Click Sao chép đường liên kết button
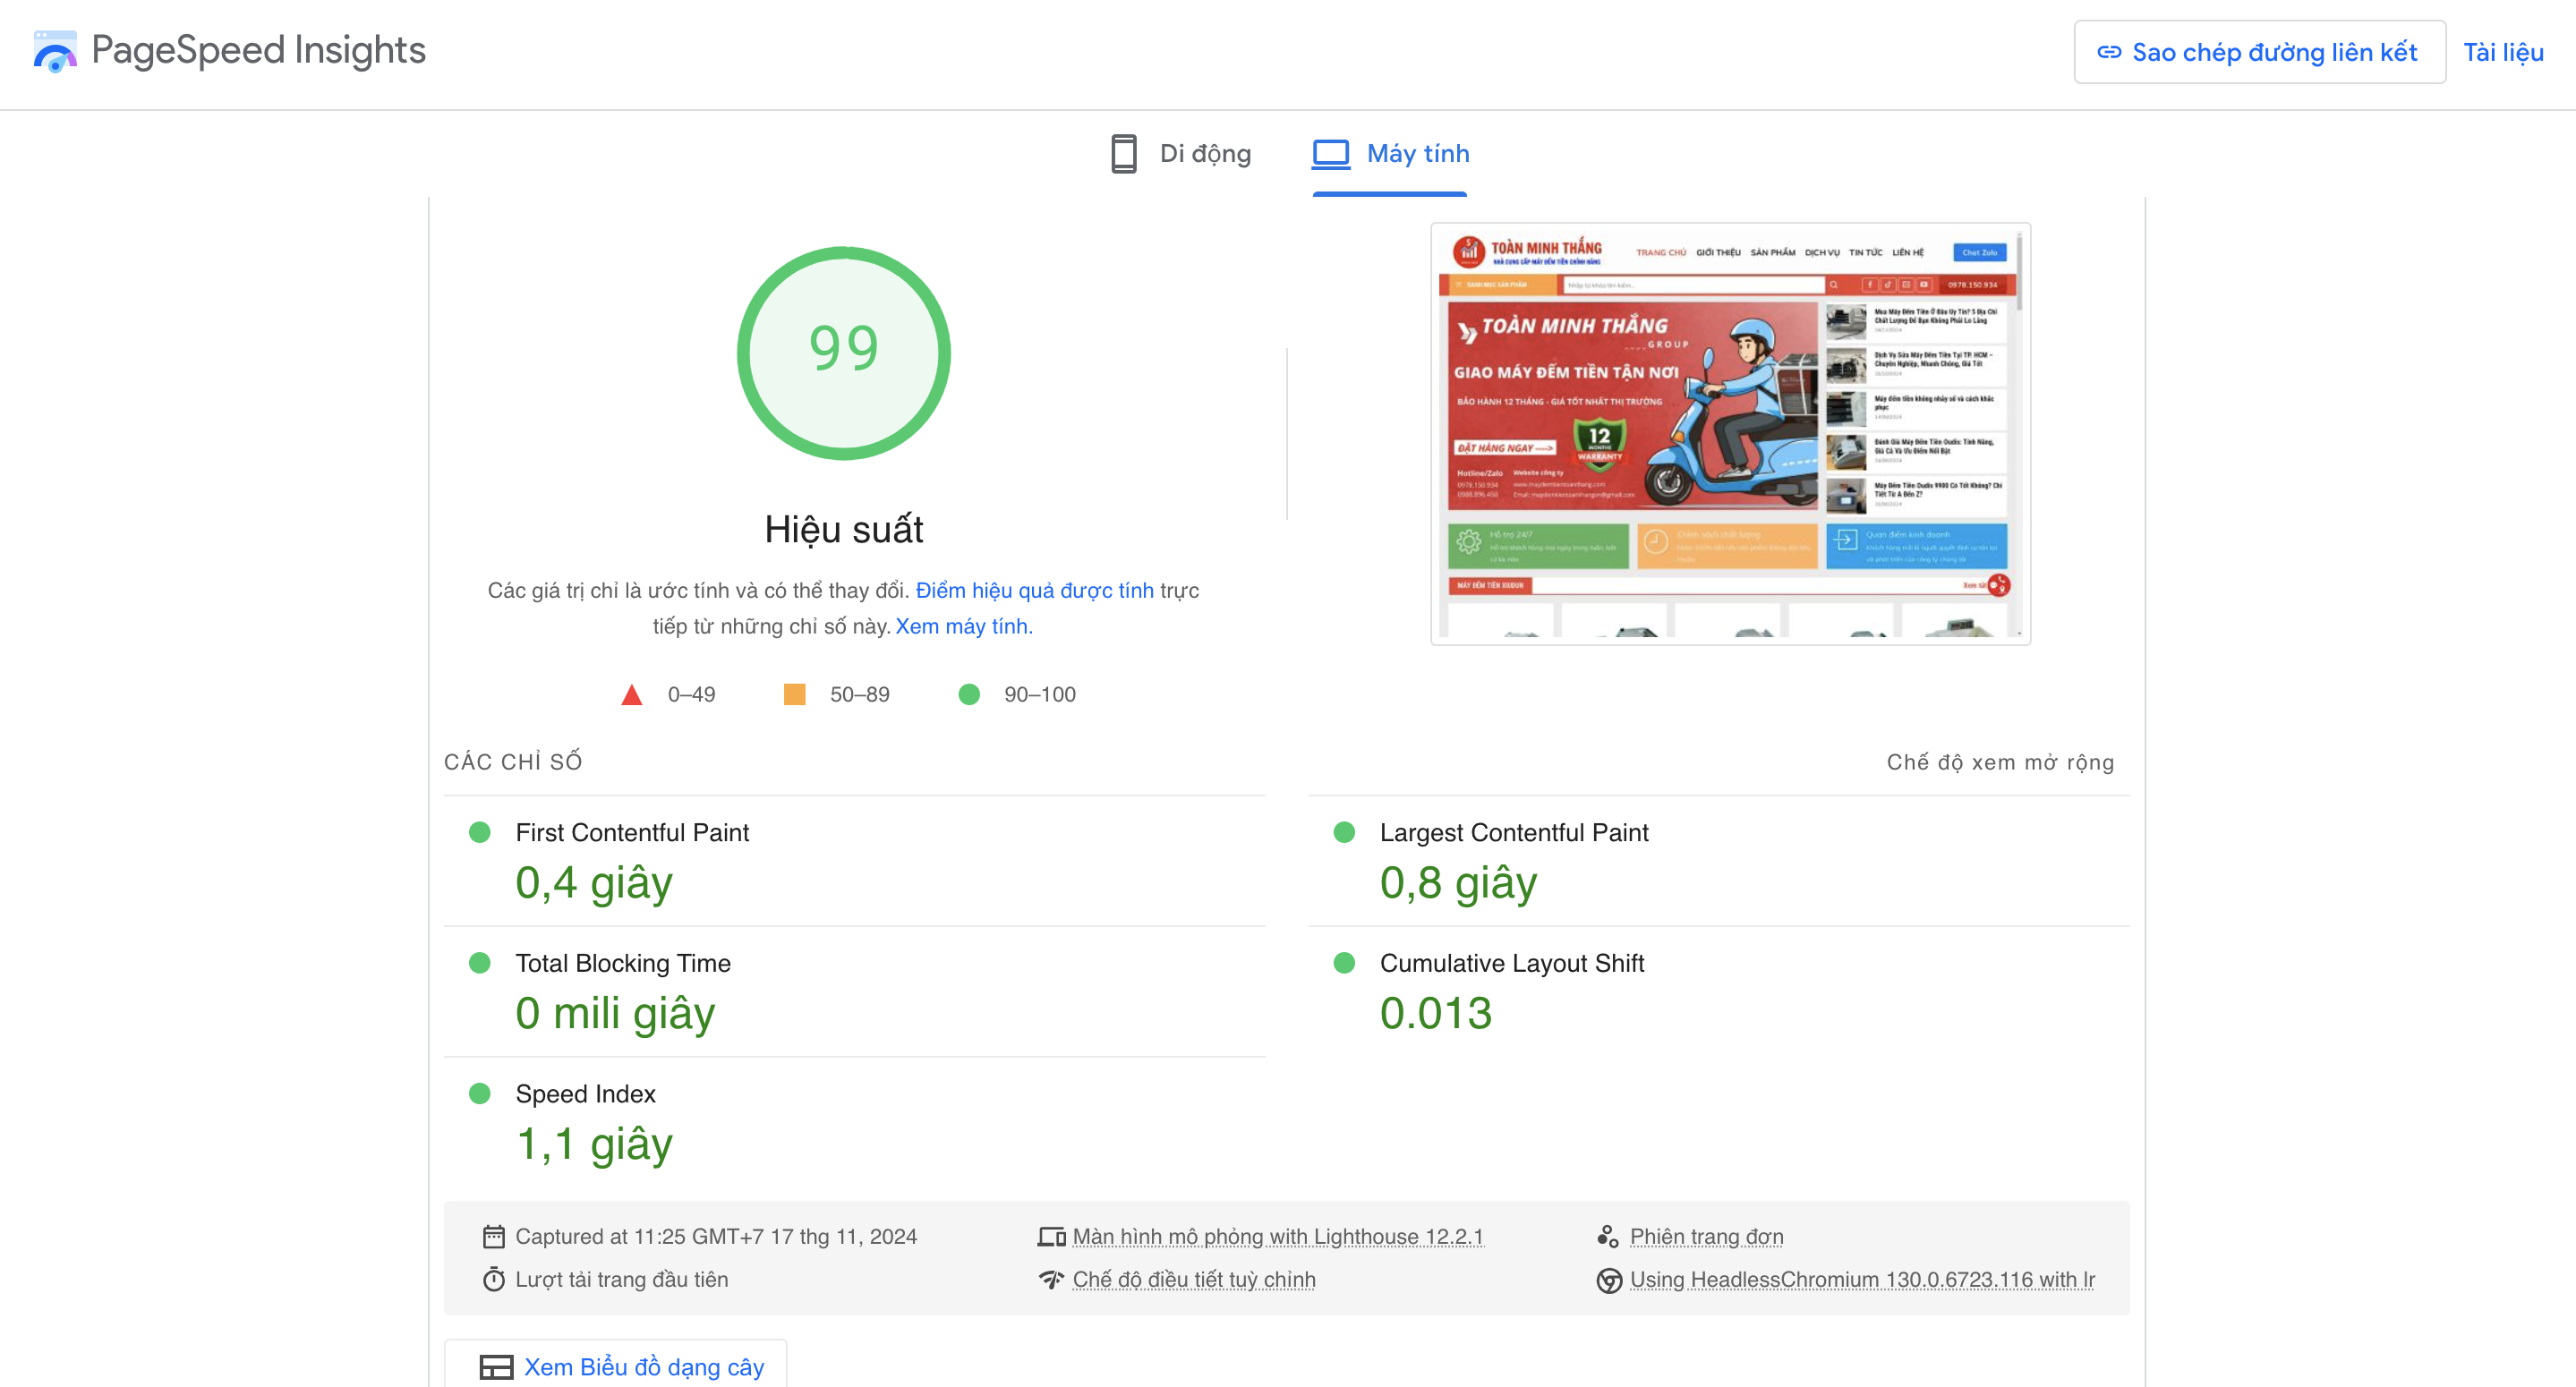Viewport: 2576px width, 1387px height. click(2258, 52)
